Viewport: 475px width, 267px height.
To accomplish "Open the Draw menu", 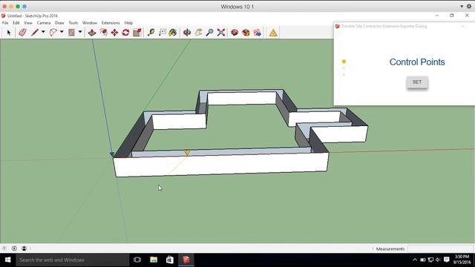I will tap(59, 23).
